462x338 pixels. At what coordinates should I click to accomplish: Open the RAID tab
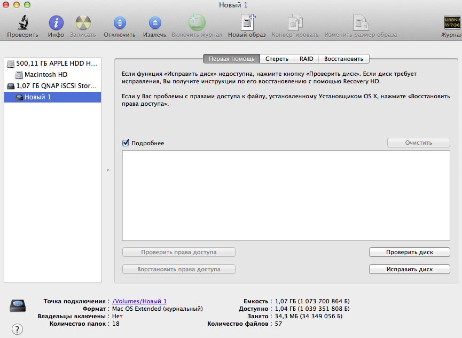tap(307, 59)
